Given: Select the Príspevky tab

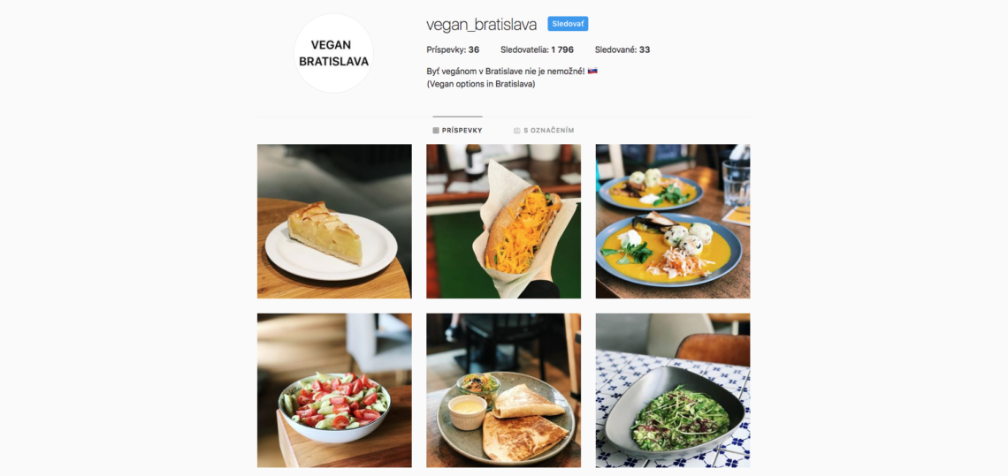Looking at the screenshot, I should click(x=457, y=131).
